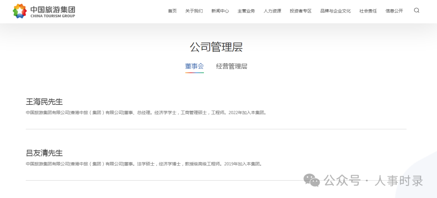
Task: Click the 公司管理层 page heading
Action: click(x=216, y=47)
